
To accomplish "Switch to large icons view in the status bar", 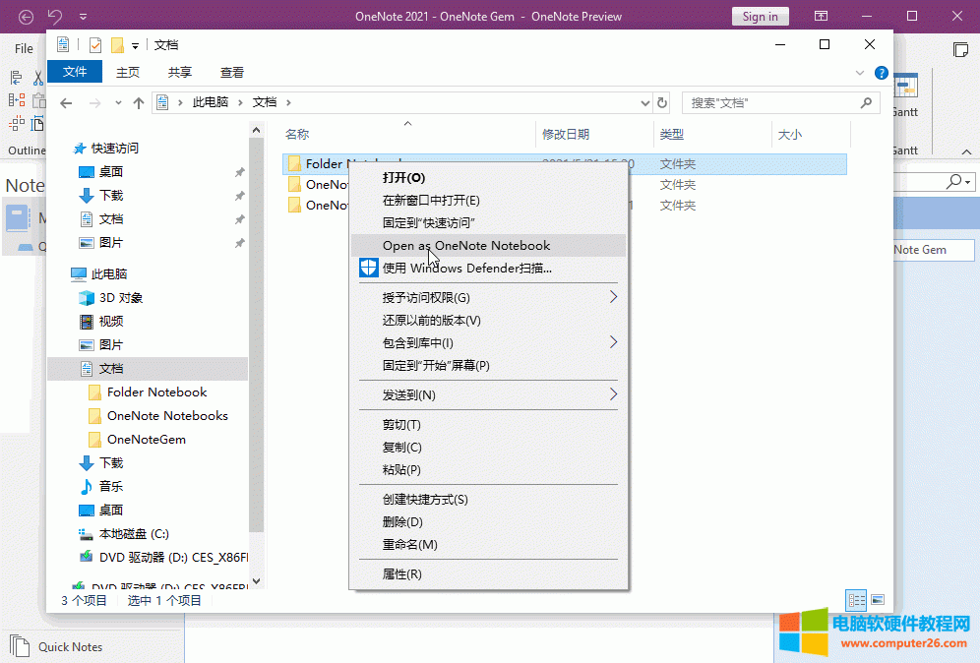I will pyautogui.click(x=878, y=599).
